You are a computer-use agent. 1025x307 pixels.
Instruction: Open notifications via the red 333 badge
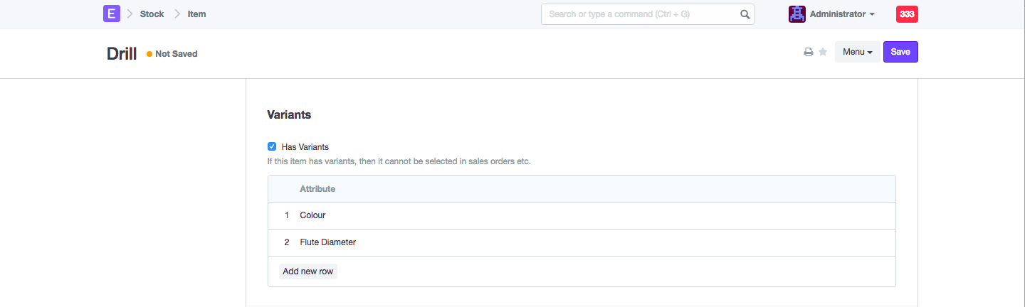click(907, 14)
